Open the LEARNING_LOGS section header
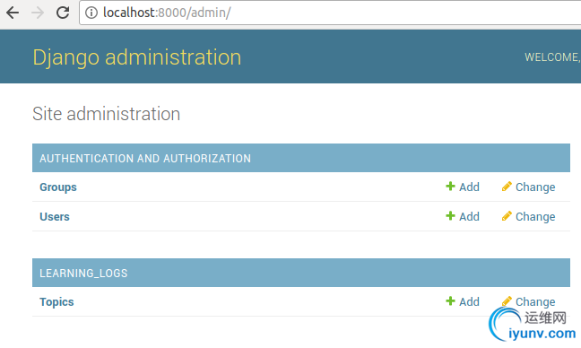 (83, 274)
